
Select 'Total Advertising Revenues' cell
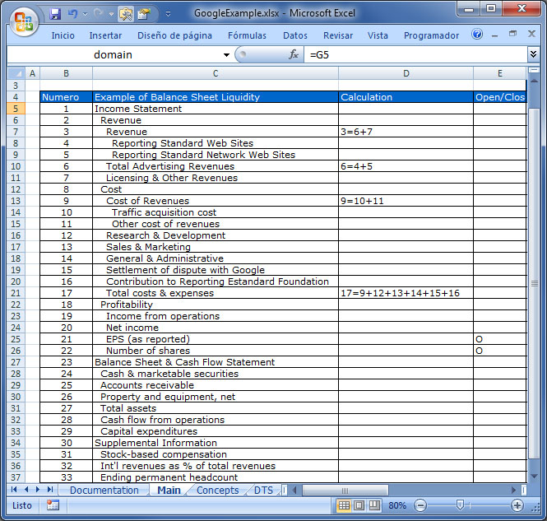(x=216, y=166)
